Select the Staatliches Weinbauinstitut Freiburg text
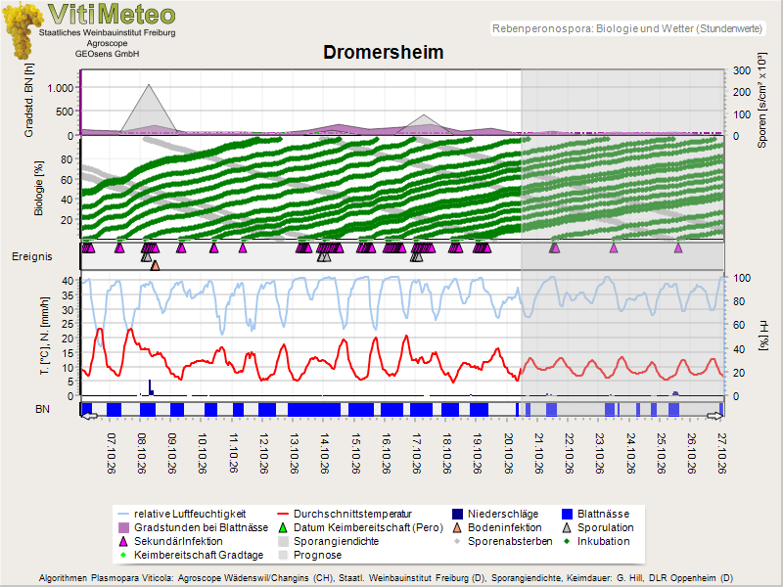The height and width of the screenshot is (587, 783). point(108,32)
